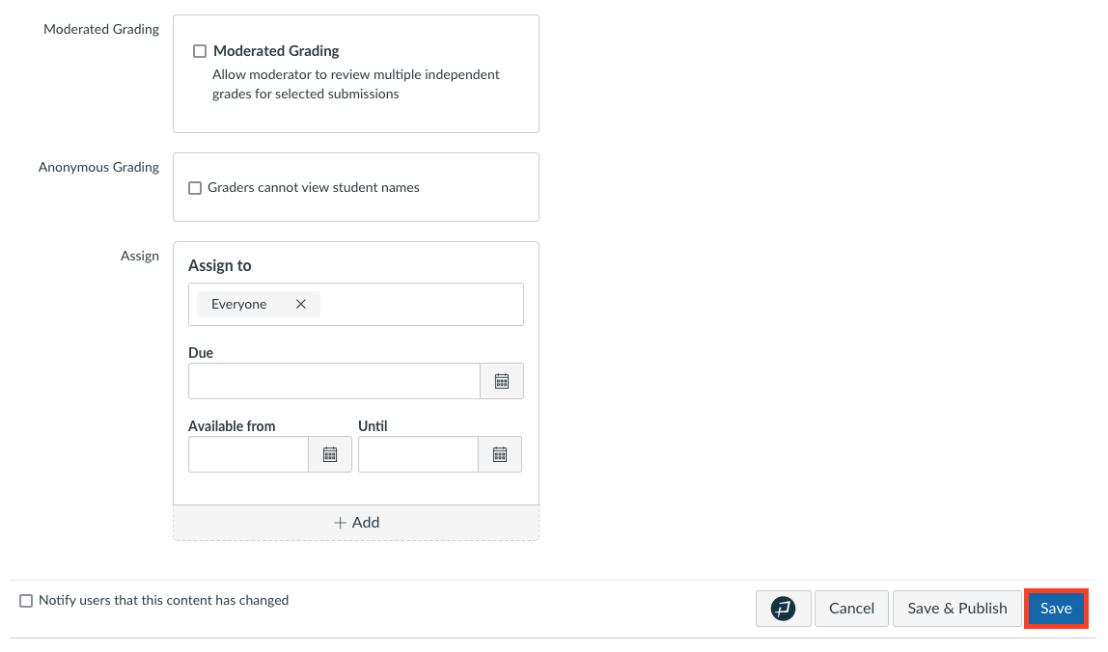Click the Save & Publish button
Screen dimensions: 1108x652
(x=956, y=609)
